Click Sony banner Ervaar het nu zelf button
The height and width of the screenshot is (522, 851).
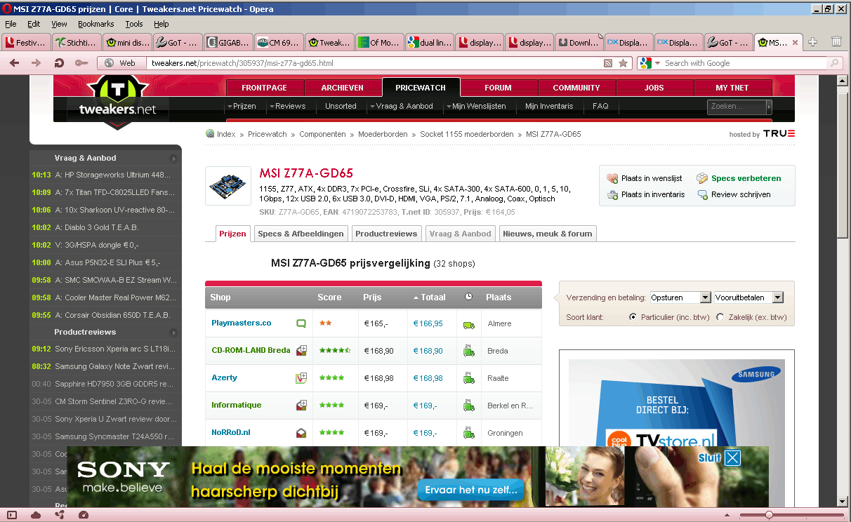[x=472, y=490]
